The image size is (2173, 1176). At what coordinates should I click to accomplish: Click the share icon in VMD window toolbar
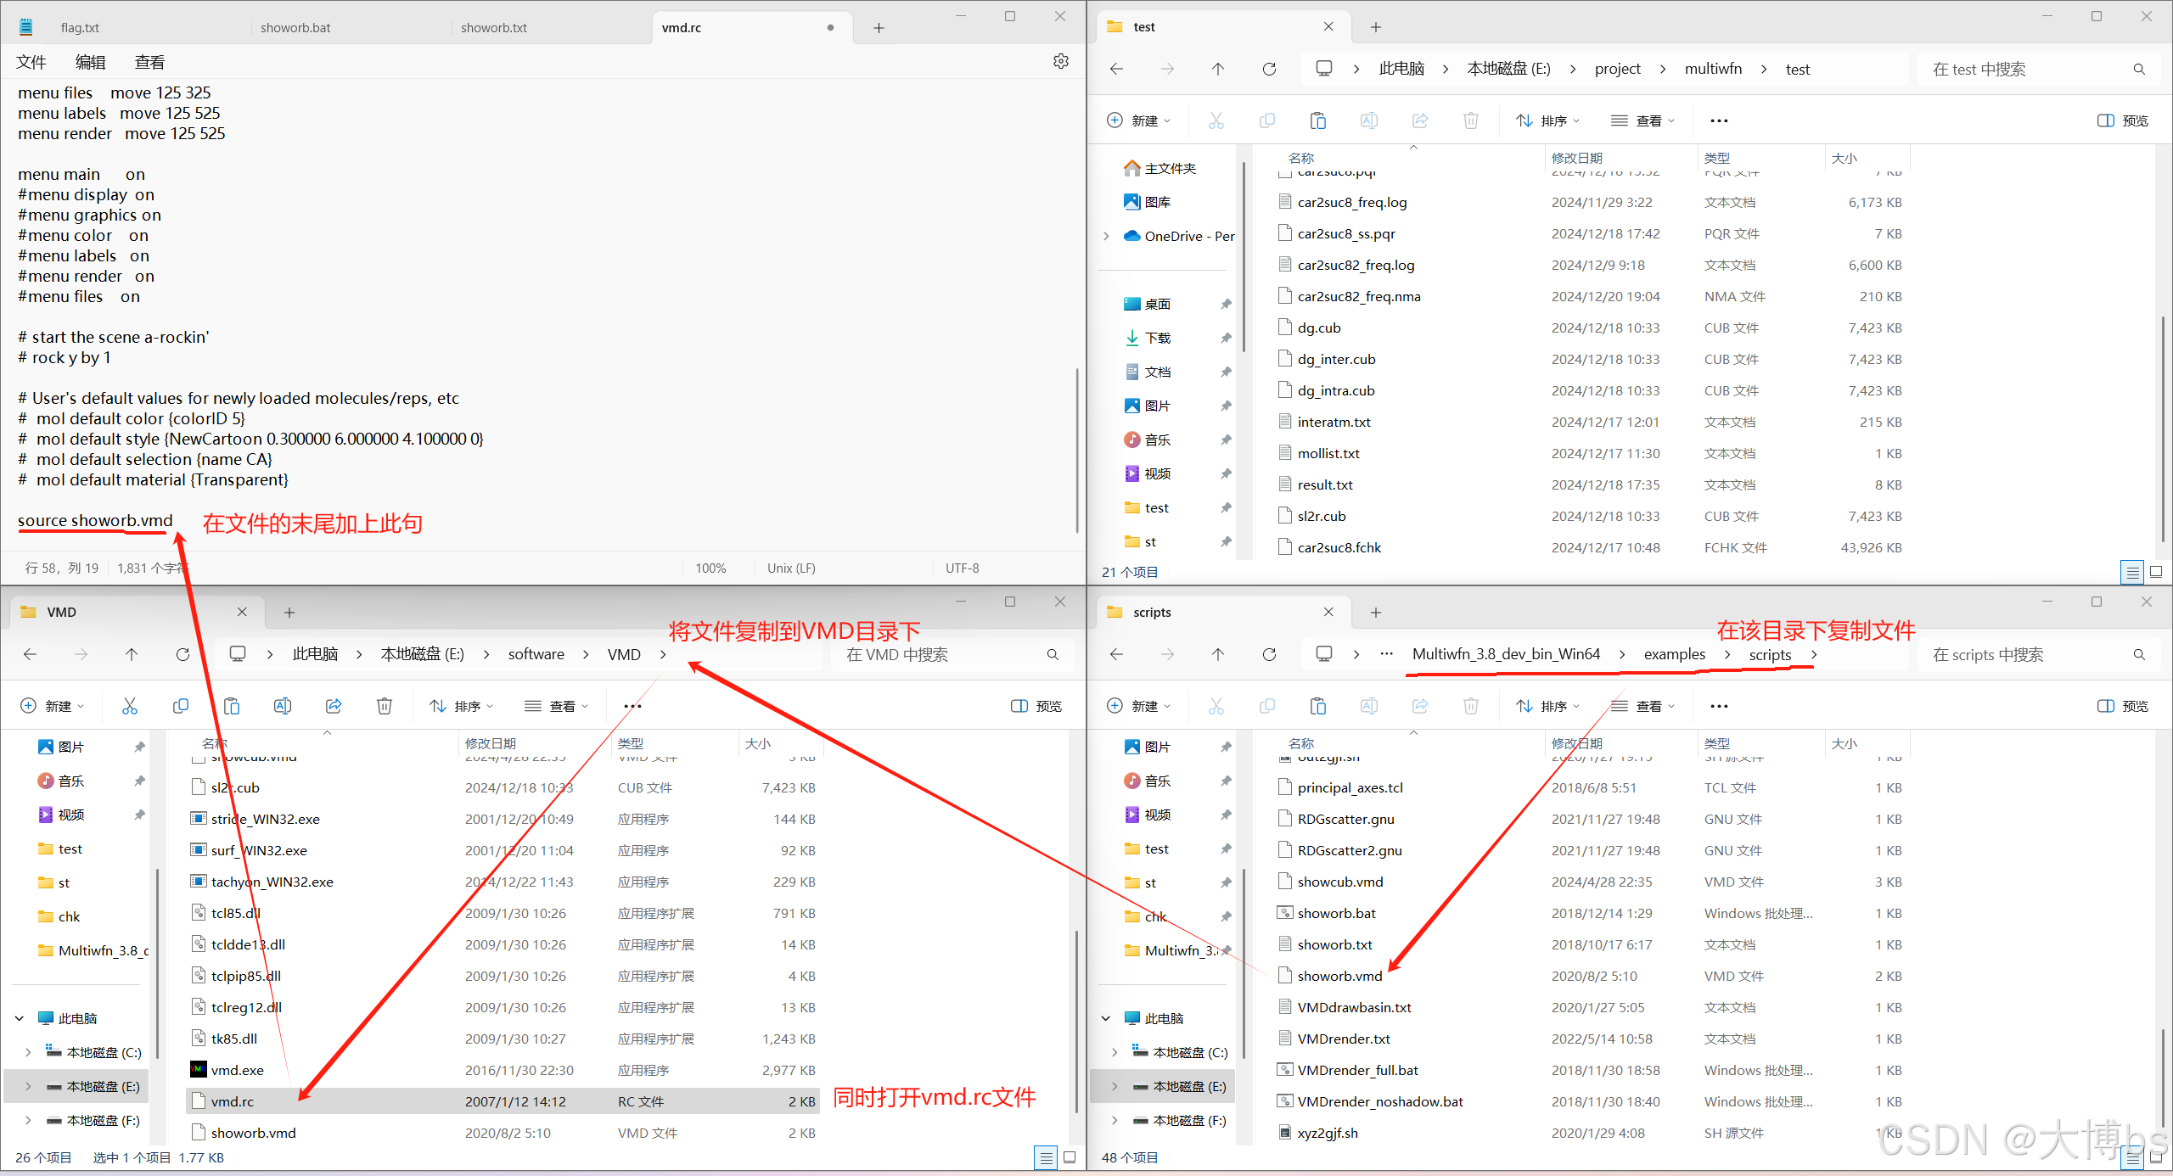(x=334, y=706)
